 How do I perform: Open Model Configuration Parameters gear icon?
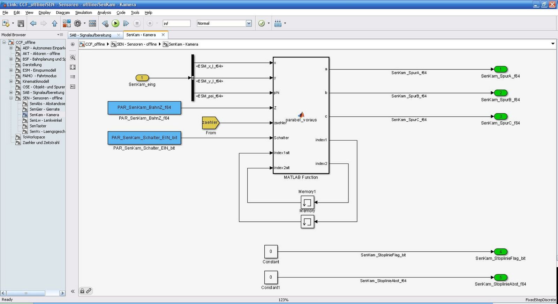(77, 23)
